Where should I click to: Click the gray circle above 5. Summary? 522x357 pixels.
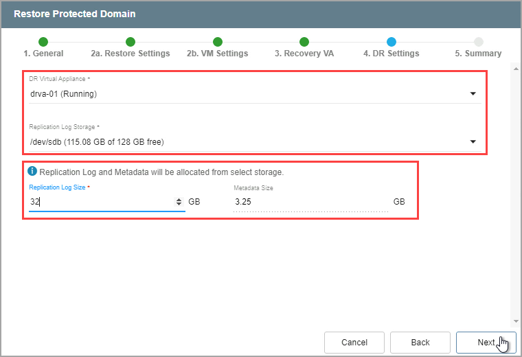coord(479,42)
